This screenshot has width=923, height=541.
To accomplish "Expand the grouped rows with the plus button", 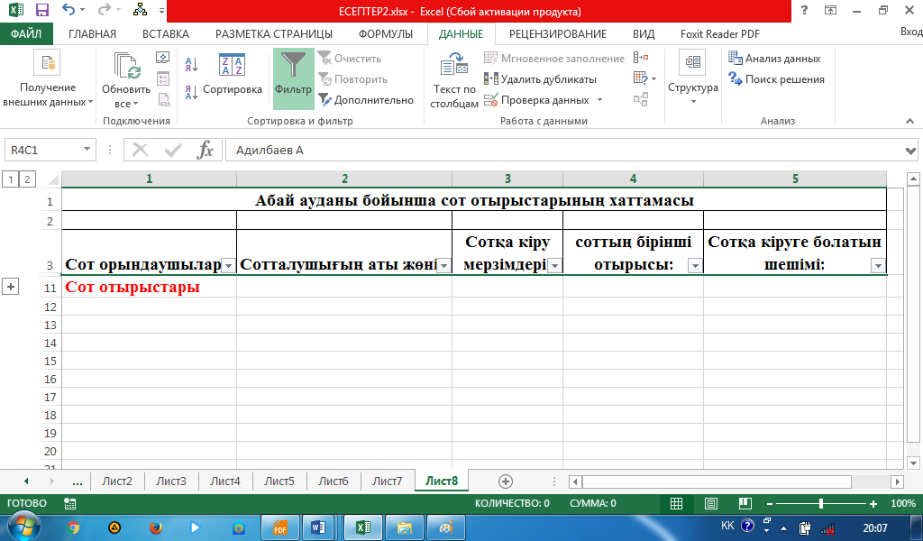I will pyautogui.click(x=11, y=287).
